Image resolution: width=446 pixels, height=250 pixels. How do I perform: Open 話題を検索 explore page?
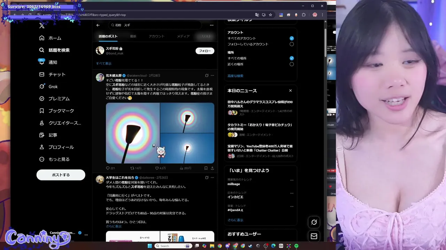click(x=54, y=50)
